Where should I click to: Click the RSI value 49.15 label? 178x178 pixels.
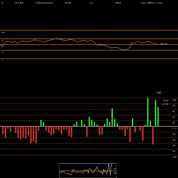[164, 44]
